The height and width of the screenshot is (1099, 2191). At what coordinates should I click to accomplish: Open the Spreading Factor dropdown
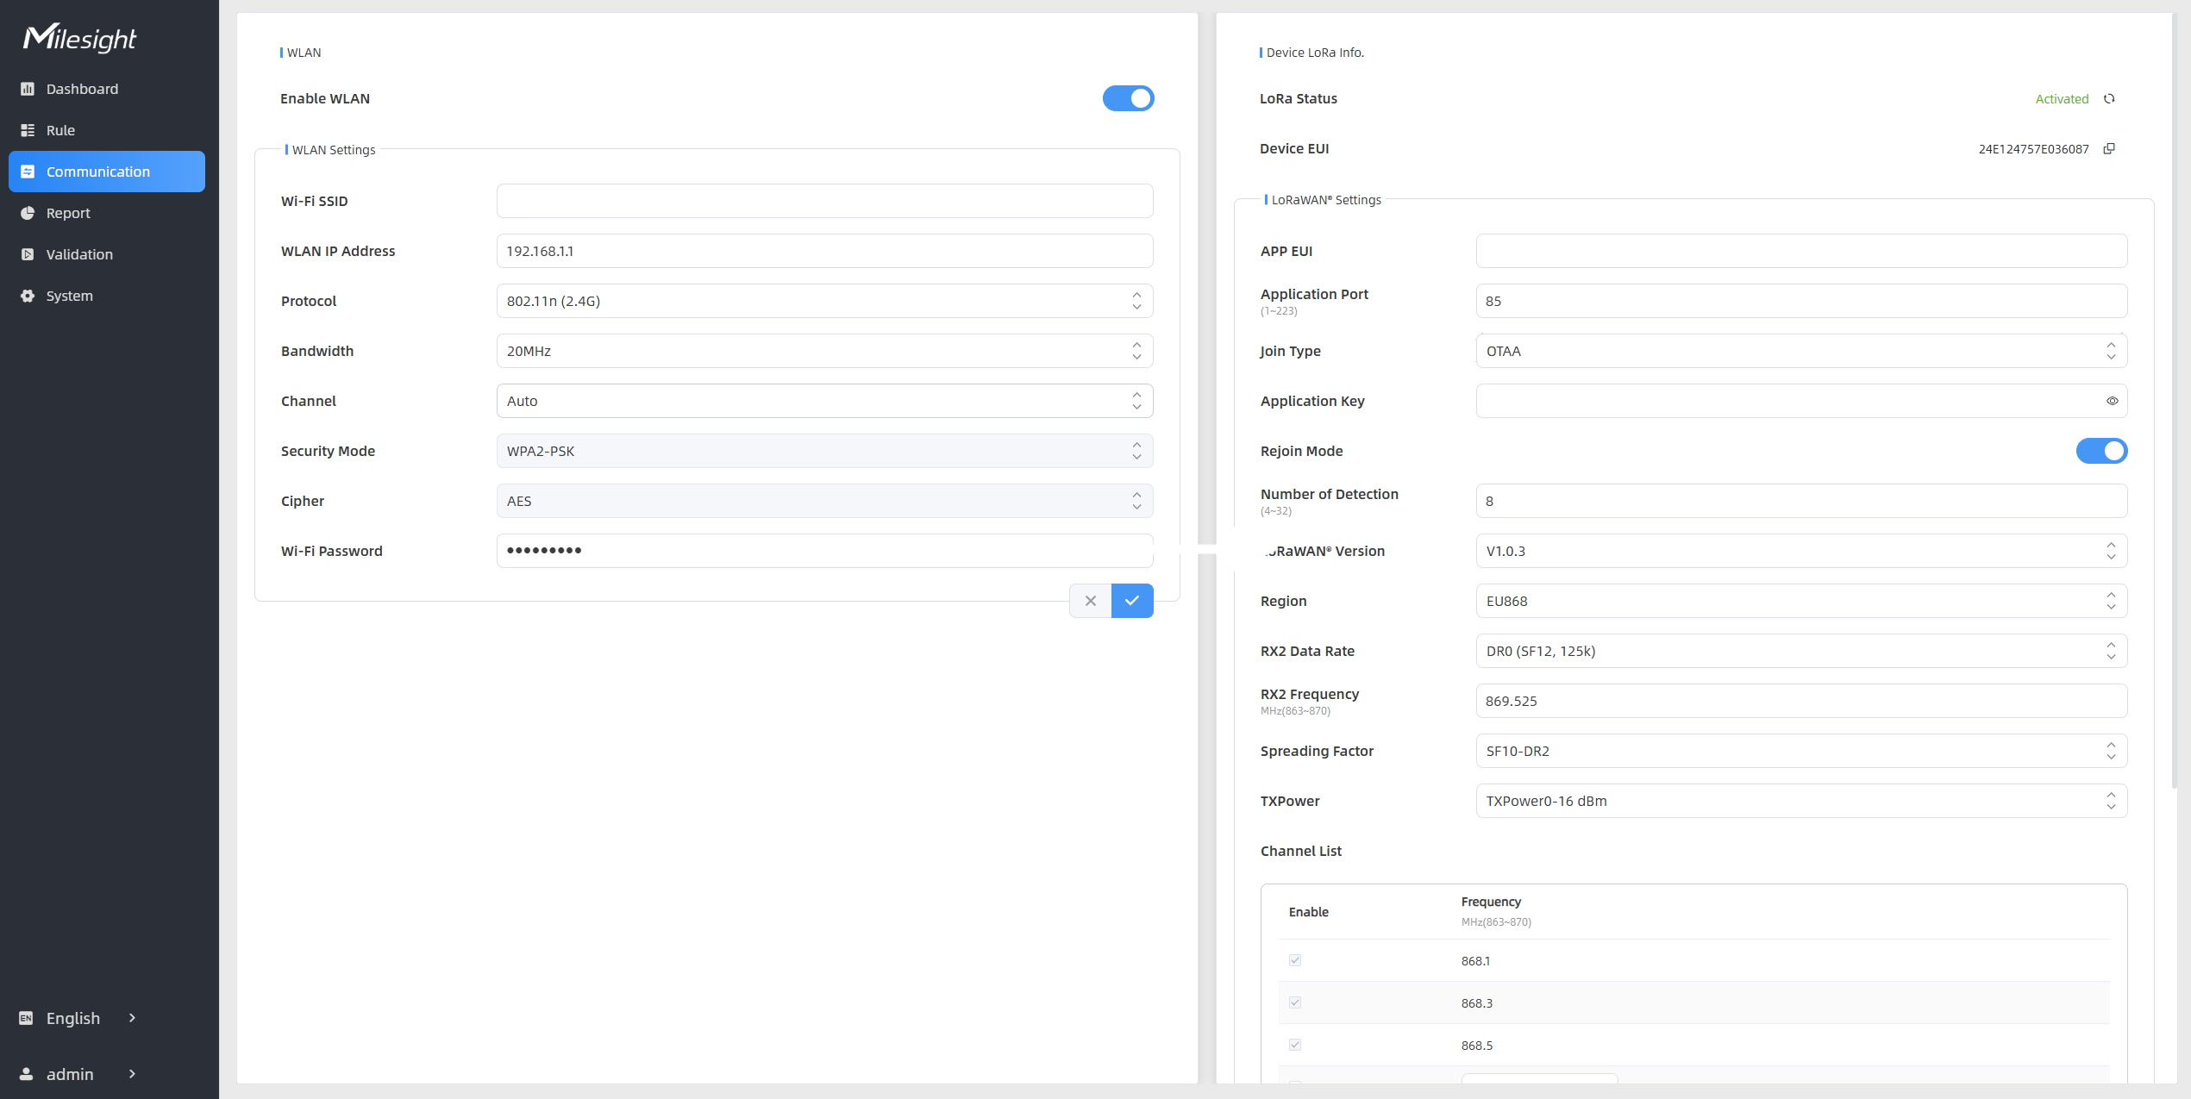[x=1800, y=751]
